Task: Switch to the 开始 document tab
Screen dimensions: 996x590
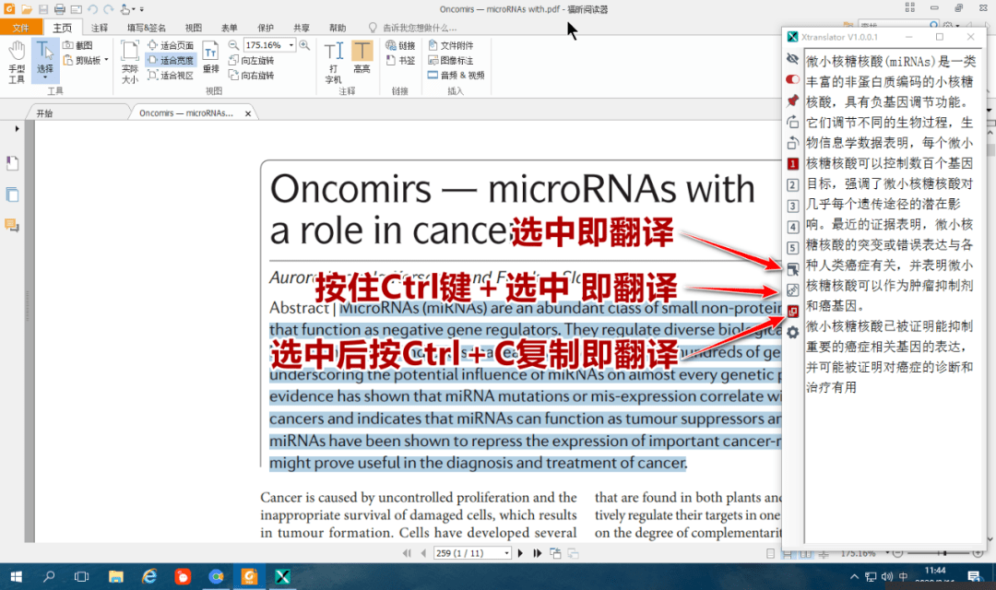Action: coord(44,112)
